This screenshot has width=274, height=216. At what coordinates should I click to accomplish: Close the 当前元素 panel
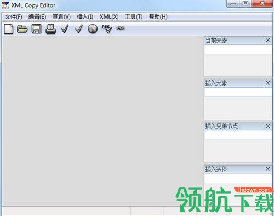[268, 41]
